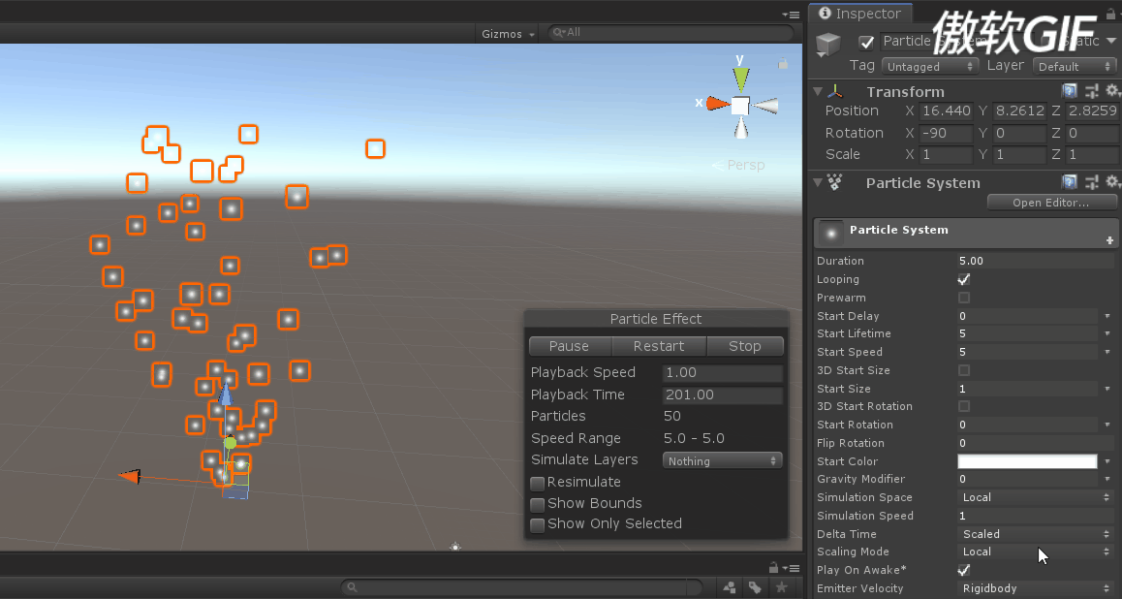This screenshot has width=1122, height=599.
Task: Open the Delta Time dropdown showing Scaled
Action: (1035, 534)
